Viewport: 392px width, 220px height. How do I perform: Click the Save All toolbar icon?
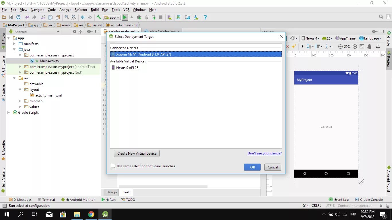click(11, 17)
